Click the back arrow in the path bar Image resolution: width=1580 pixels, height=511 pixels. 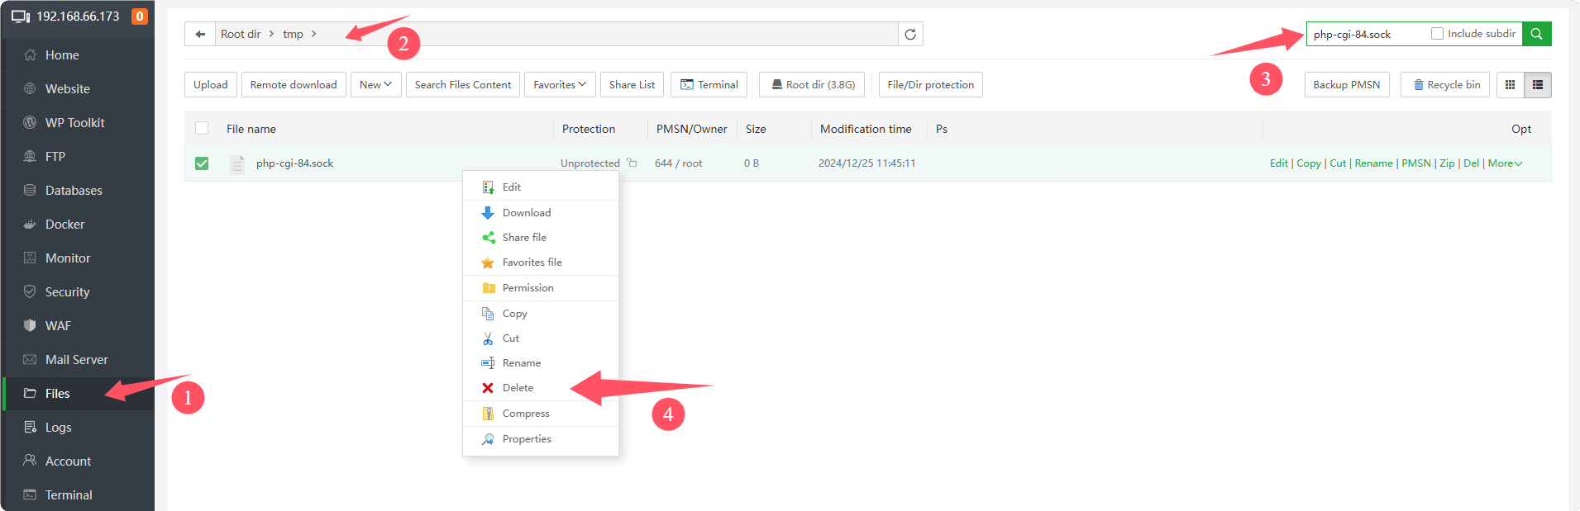coord(200,34)
